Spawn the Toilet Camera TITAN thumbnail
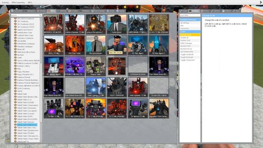 (96, 87)
